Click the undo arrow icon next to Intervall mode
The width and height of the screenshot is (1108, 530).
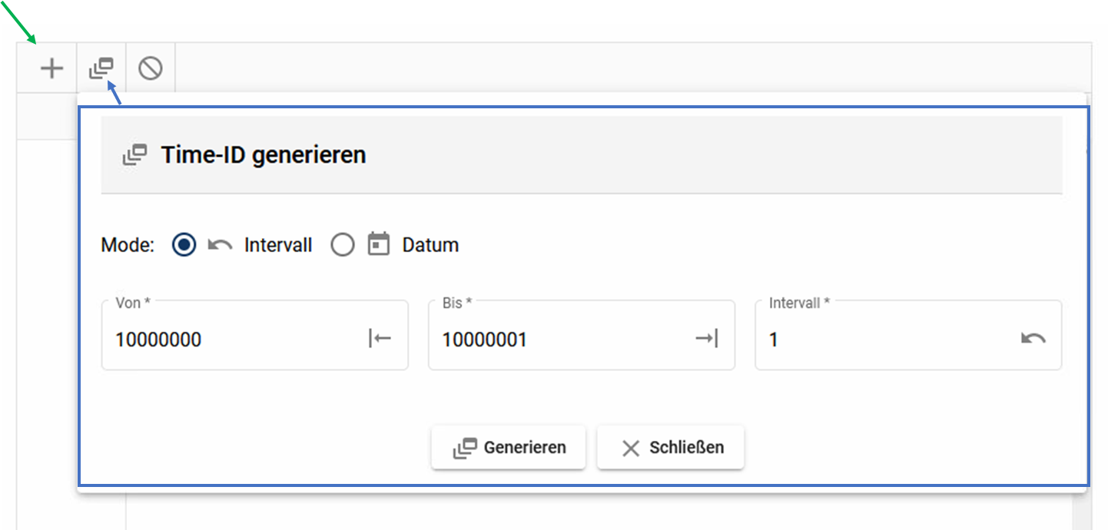(221, 245)
